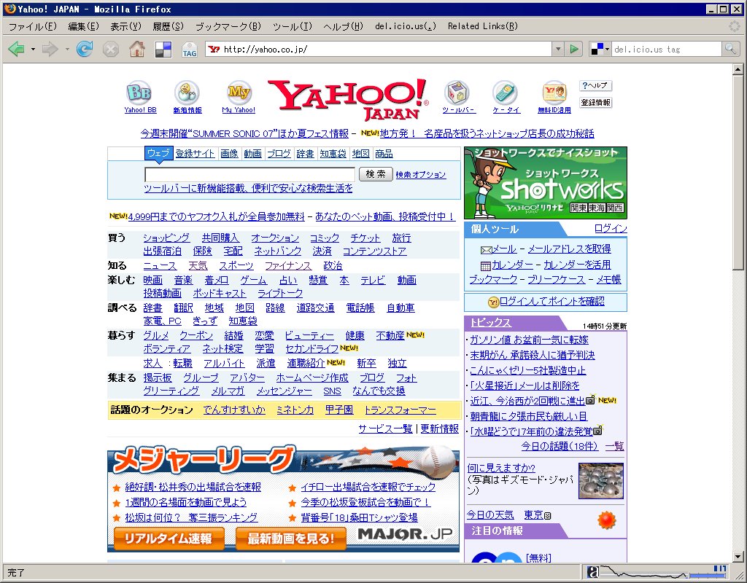Click the Yahoo search text input field
747x583 pixels.
(249, 175)
